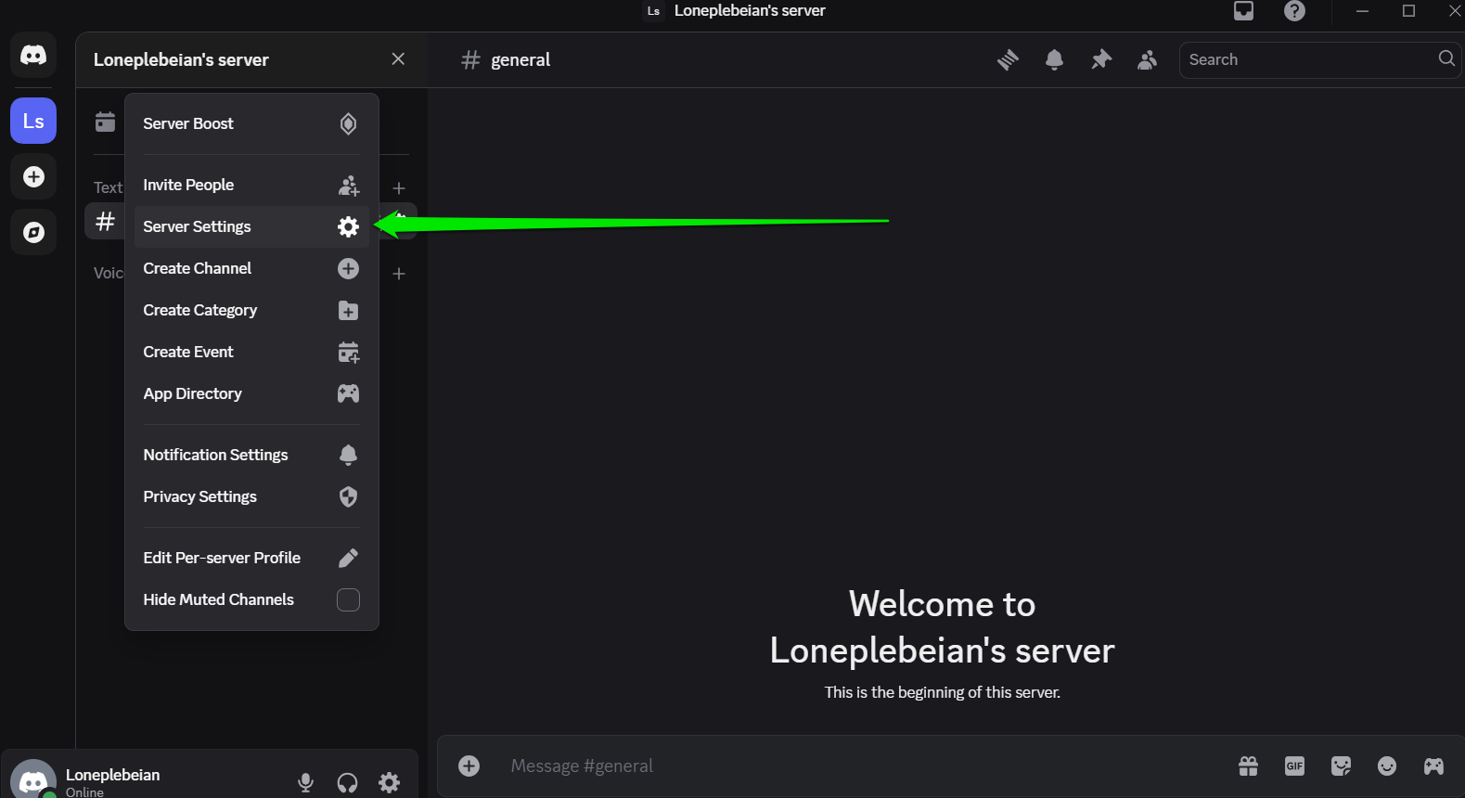Open the message attachment plus menu
This screenshot has height=798, width=1465.
tap(469, 766)
